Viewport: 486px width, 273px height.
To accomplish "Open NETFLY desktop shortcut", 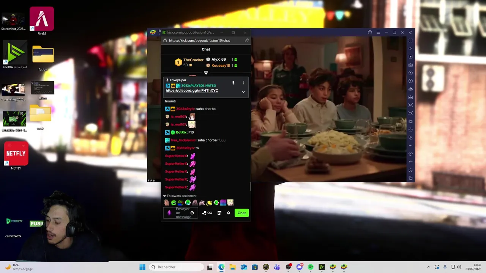I will pyautogui.click(x=16, y=156).
